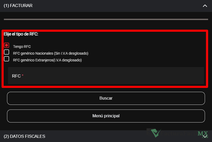Click the 'Elije el tipo de RFC:' heading
Screen dimensions: 212x142
[x=21, y=34]
